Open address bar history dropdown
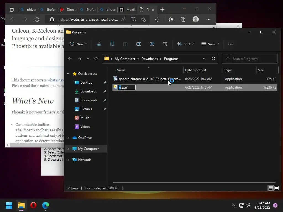 point(204,59)
